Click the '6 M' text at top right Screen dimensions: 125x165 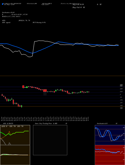pyautogui.click(x=99, y=4)
